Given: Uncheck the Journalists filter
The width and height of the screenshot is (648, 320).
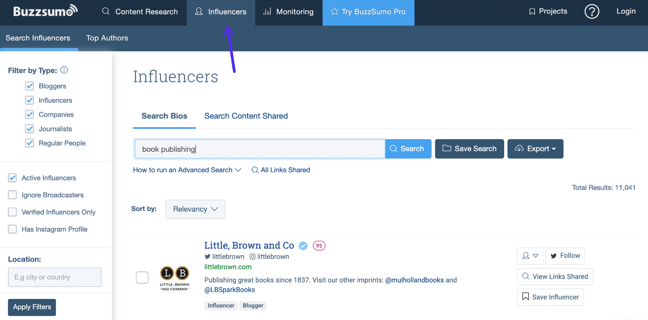Looking at the screenshot, I should point(29,129).
